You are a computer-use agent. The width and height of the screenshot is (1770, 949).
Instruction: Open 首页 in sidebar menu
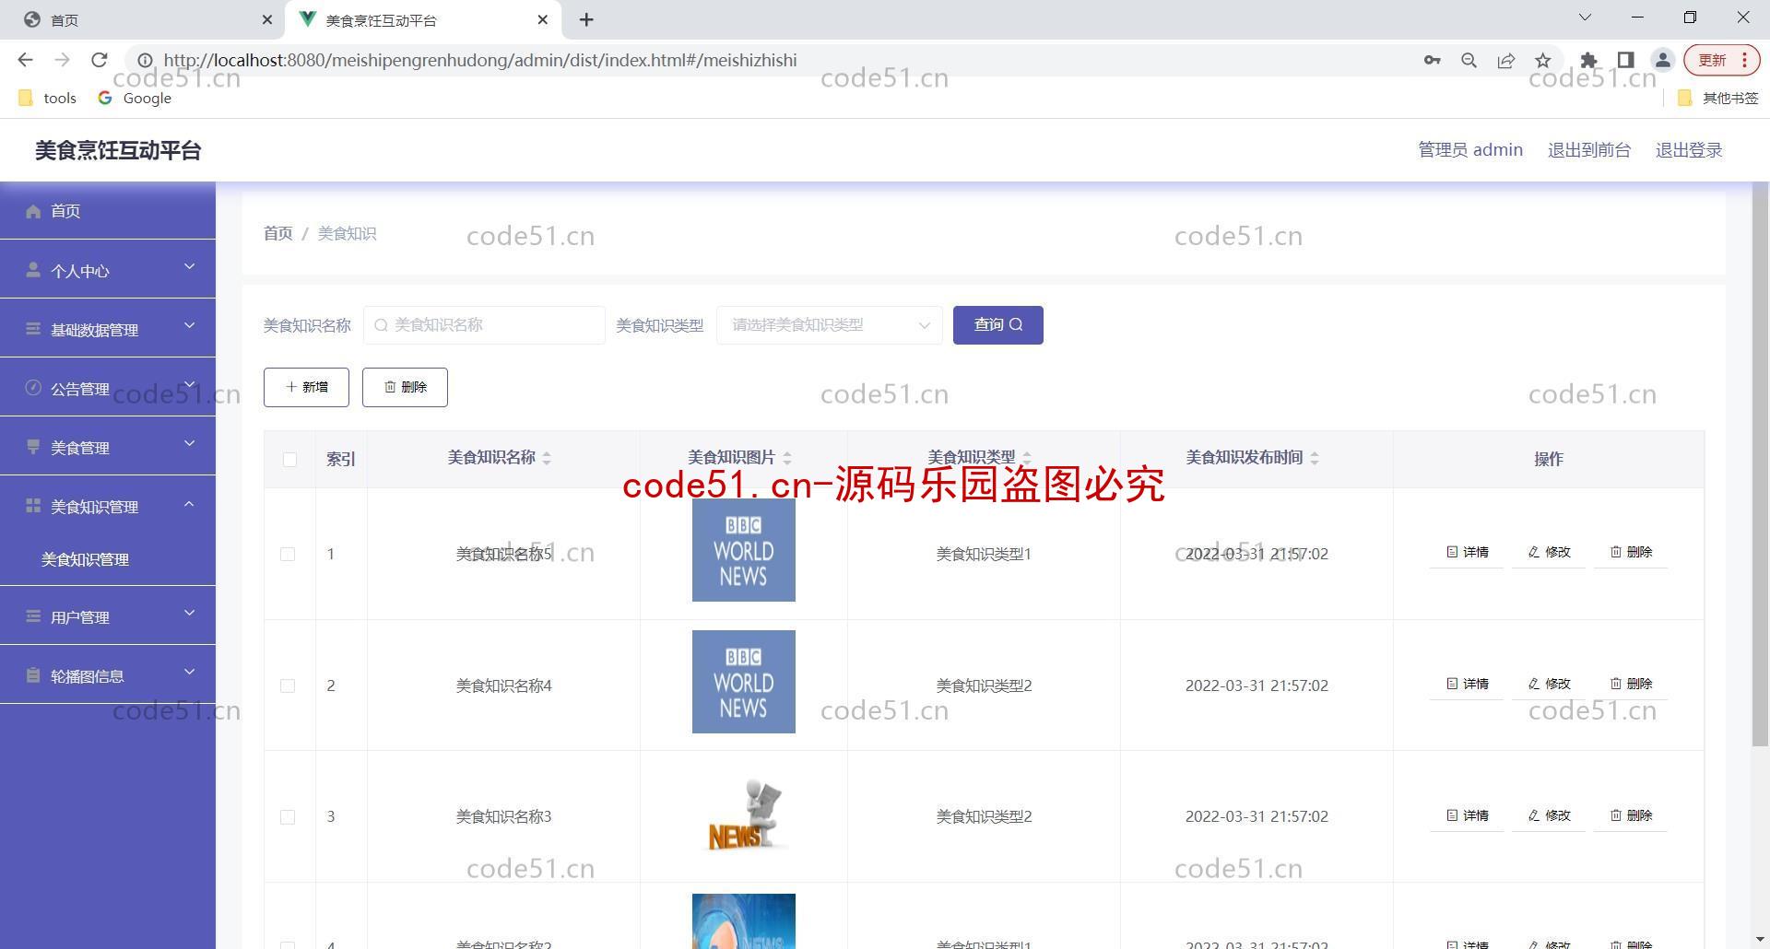tap(108, 211)
